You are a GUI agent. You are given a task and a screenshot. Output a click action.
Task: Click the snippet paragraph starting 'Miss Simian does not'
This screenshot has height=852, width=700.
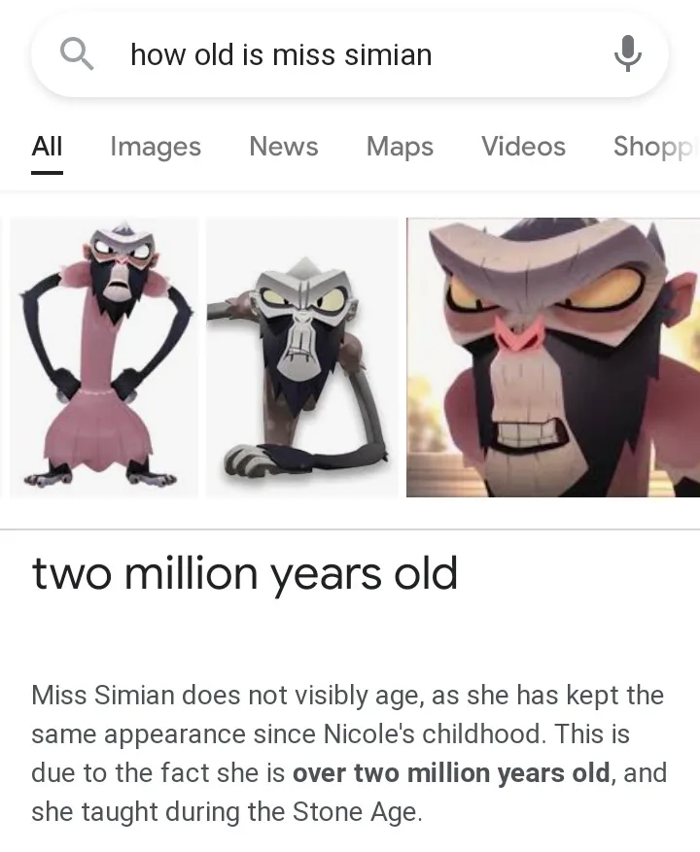click(x=349, y=753)
